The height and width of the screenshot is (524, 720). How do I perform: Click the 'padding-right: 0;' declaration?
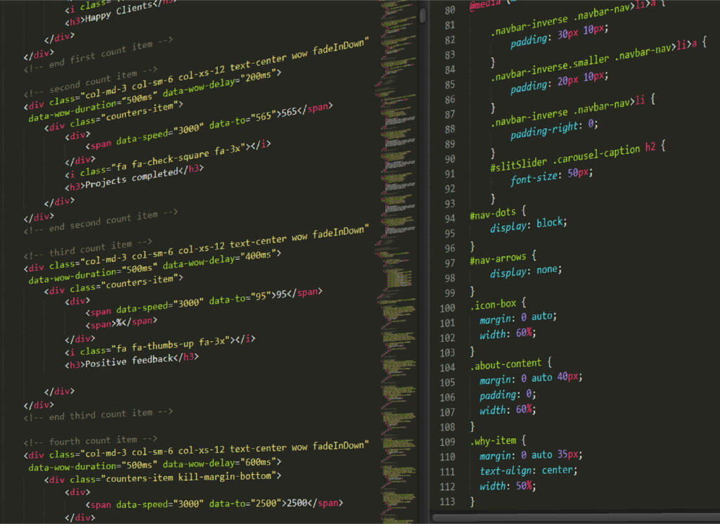point(554,129)
